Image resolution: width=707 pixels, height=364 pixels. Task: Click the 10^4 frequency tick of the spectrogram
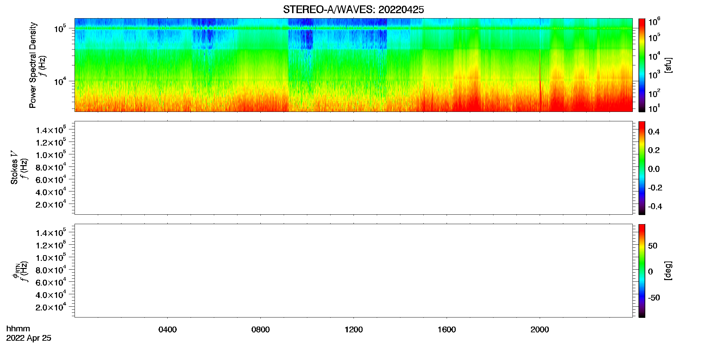[x=60, y=81]
